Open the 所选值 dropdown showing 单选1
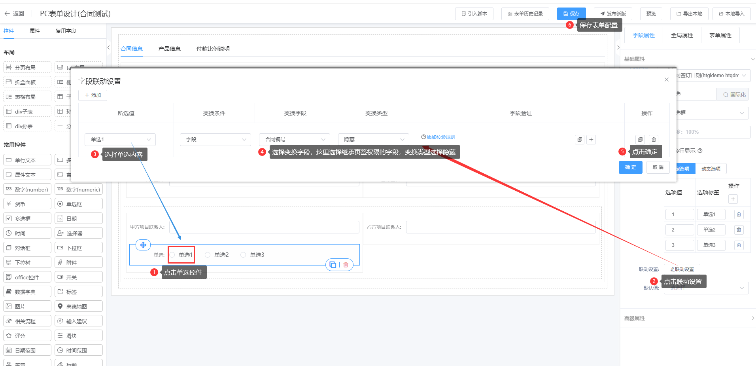The image size is (756, 366). point(120,140)
